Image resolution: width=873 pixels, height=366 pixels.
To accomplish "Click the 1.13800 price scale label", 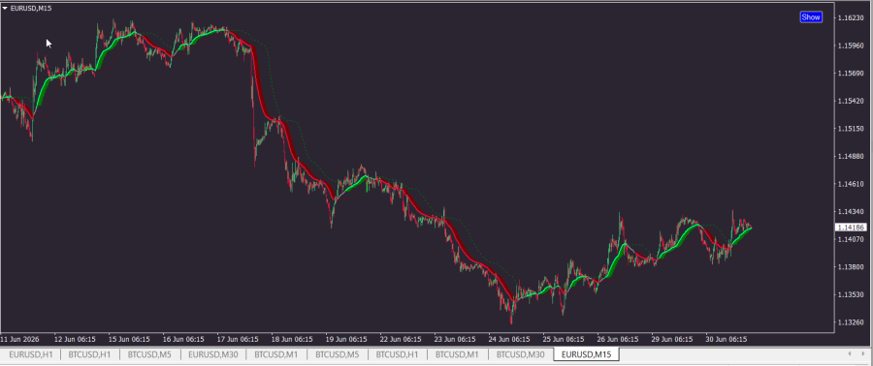I will (852, 267).
